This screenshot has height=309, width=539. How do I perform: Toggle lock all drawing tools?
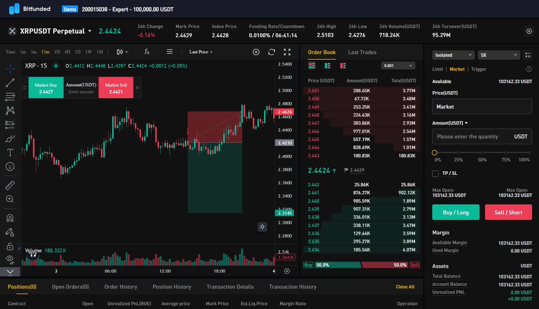pyautogui.click(x=10, y=246)
